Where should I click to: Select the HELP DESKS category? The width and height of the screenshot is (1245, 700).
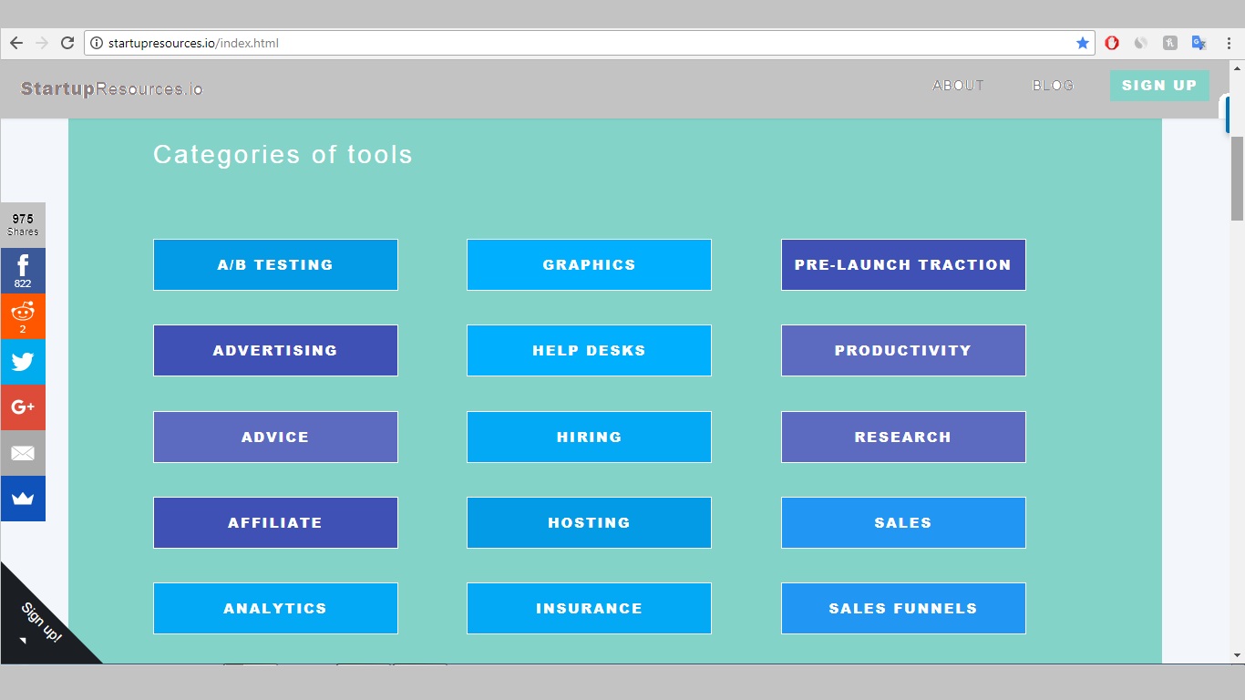tap(589, 351)
